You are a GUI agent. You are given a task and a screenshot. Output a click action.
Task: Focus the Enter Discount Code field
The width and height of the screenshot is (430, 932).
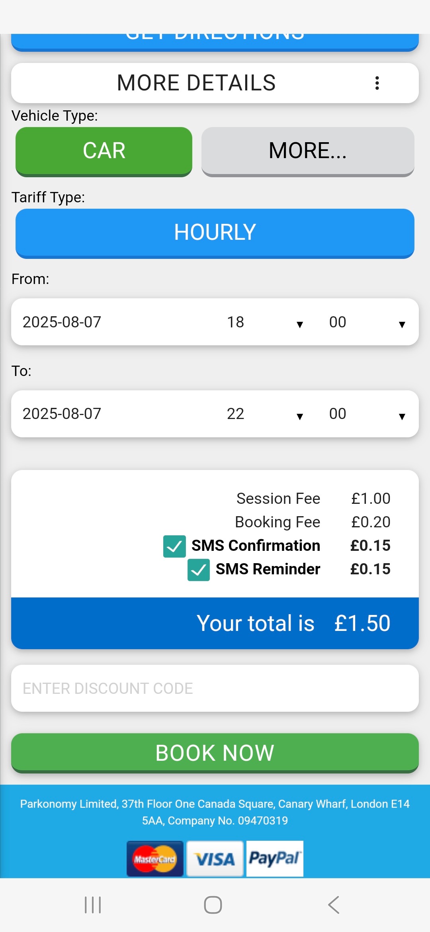(x=215, y=688)
